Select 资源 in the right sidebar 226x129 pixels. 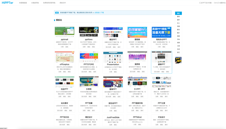[179, 43]
